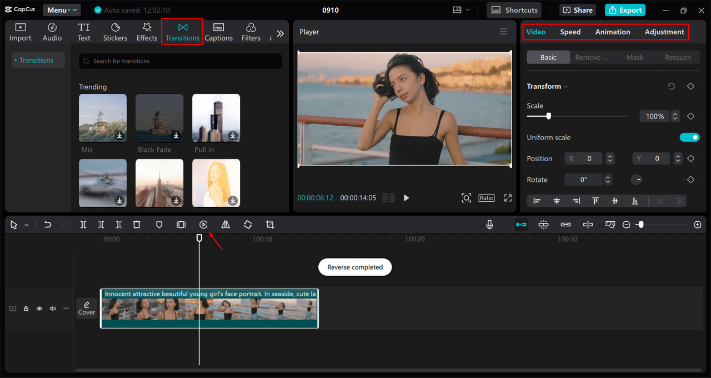
Task: Open the Captions tab
Action: 219,32
